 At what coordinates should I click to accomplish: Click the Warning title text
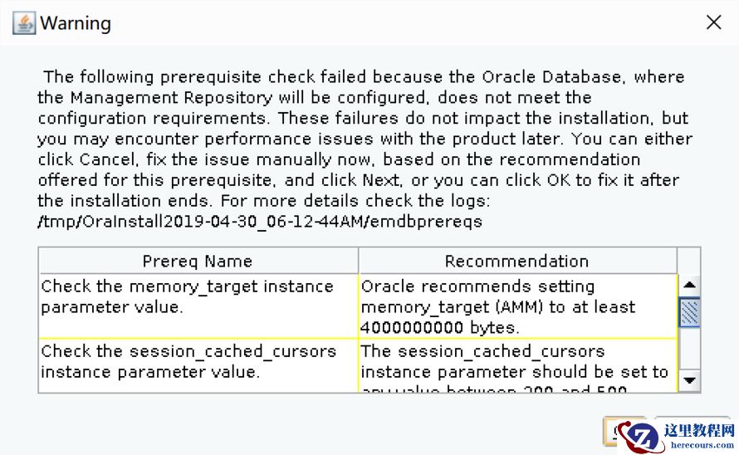click(76, 23)
